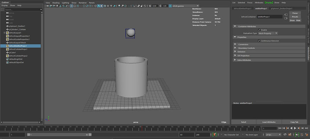This screenshot has height=139, width=310.
Task: Expand the Extra Attributes section
Action: coord(235,60)
